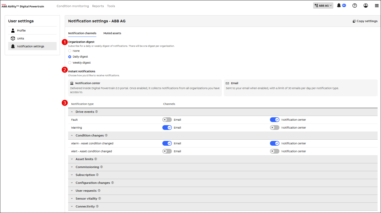Open the Condition monitoring menu
381x213 pixels.
click(x=73, y=6)
